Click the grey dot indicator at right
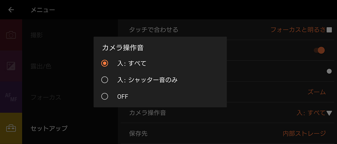This screenshot has width=337, height=144. click(x=329, y=71)
